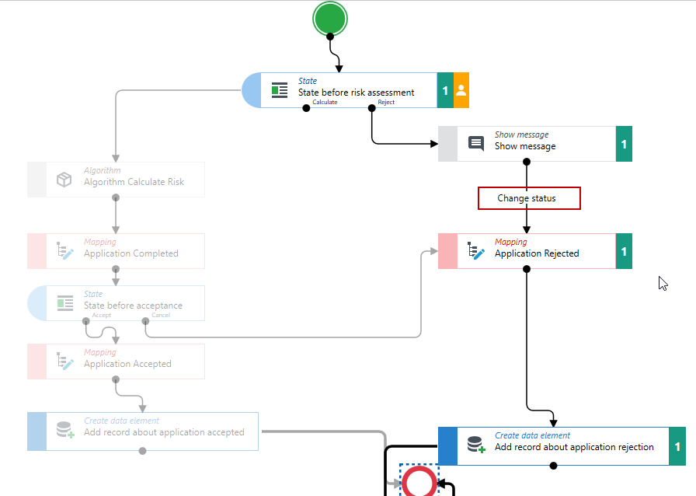Select the Cancel output port
This screenshot has height=496, width=696.
pyautogui.click(x=145, y=321)
